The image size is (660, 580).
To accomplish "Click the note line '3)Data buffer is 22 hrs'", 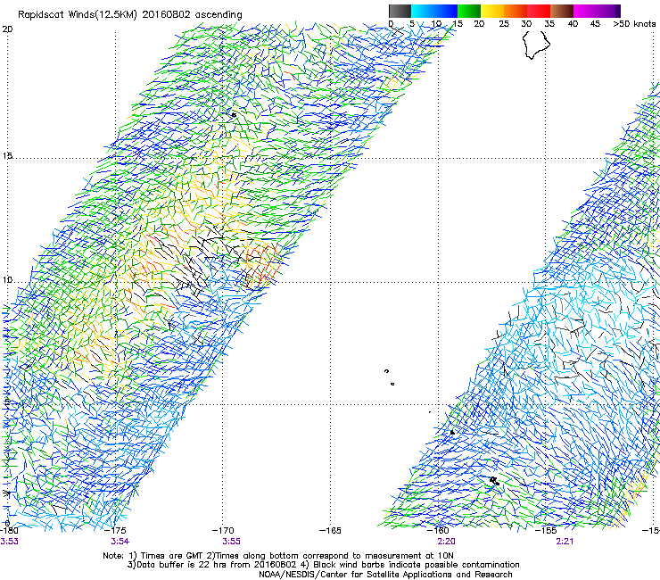I will (323, 565).
